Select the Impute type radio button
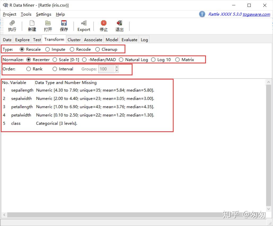Viewport: 273px width, 226px height. coord(47,50)
